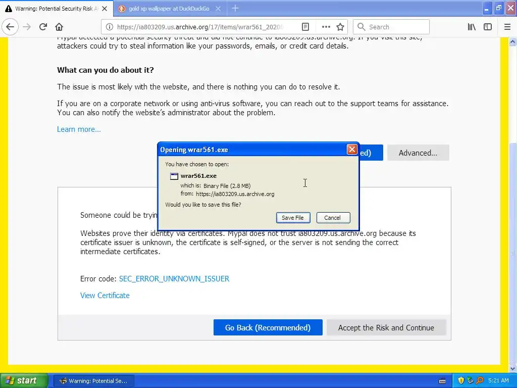Open the hamburger application menu
This screenshot has width=517, height=388.
pyautogui.click(x=507, y=27)
